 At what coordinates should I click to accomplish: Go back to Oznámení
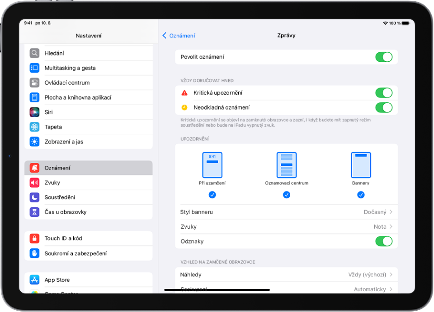[x=179, y=36]
